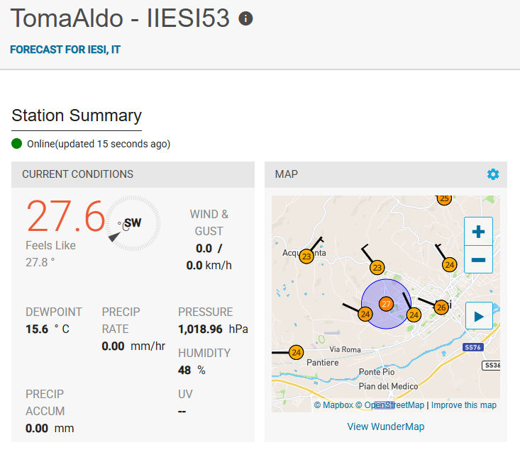The image size is (520, 452).
Task: Click the 27.6 temperature reading
Action: tap(65, 217)
